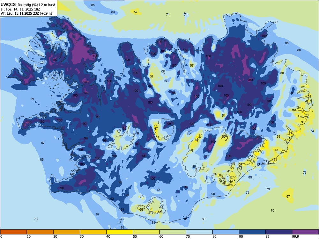Click the legend scale label "60"
319x239 pixels.
point(161,236)
